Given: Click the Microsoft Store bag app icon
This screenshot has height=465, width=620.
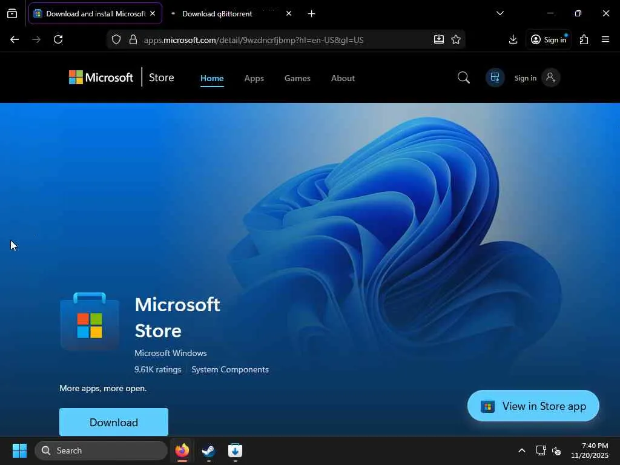Looking at the screenshot, I should tap(90, 321).
